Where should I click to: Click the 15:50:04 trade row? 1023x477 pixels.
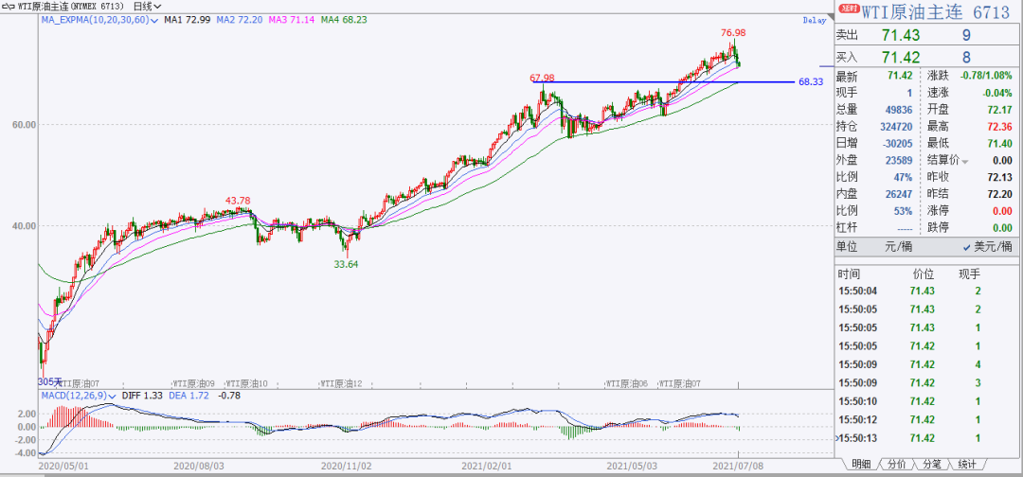pyautogui.click(x=927, y=291)
